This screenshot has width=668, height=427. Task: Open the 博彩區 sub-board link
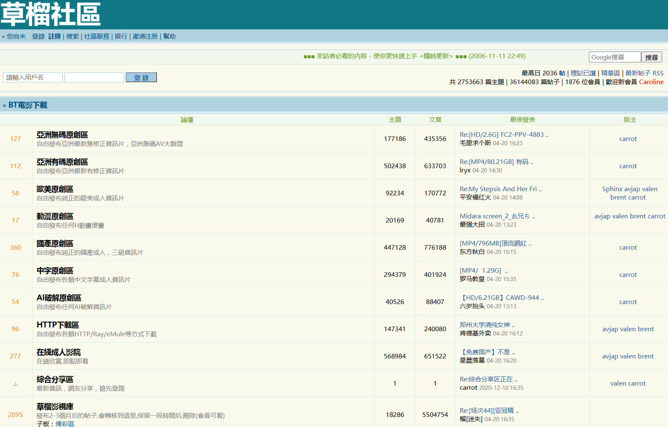[65, 424]
